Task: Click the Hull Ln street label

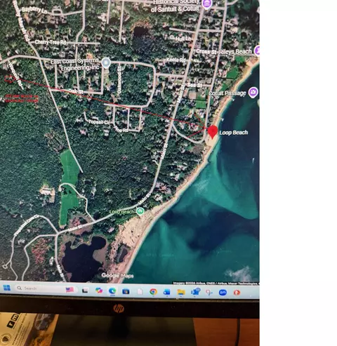Action: coord(183,39)
